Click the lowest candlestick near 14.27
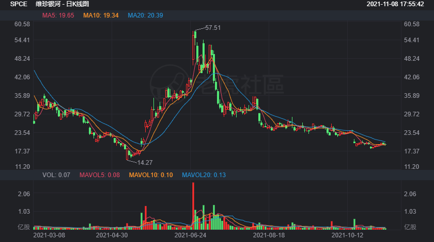434x242 pixels. click(127, 154)
